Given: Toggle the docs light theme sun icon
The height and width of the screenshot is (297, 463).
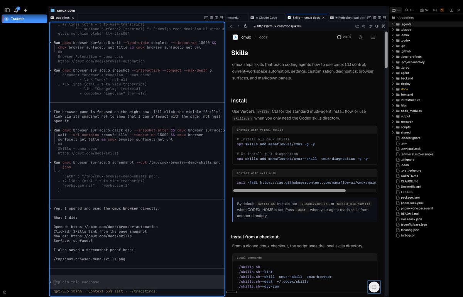Looking at the screenshot, I should pyautogui.click(x=360, y=37).
